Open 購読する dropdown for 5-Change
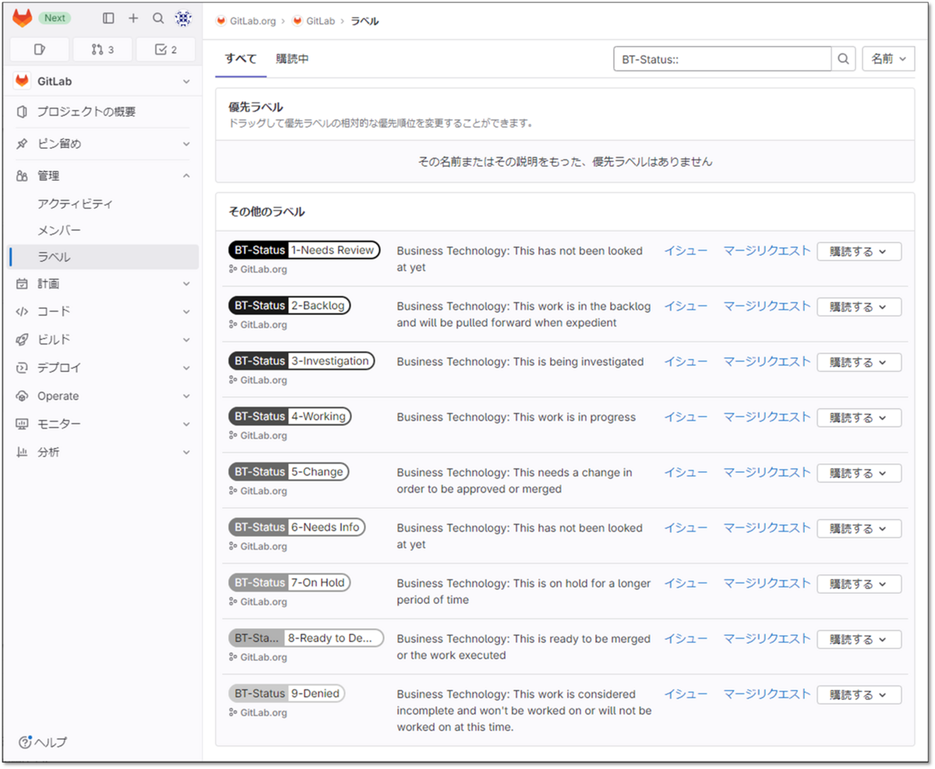This screenshot has height=769, width=935. tap(859, 473)
